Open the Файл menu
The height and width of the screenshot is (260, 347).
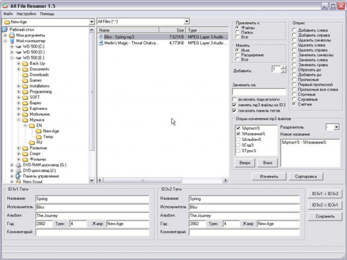pos(8,14)
